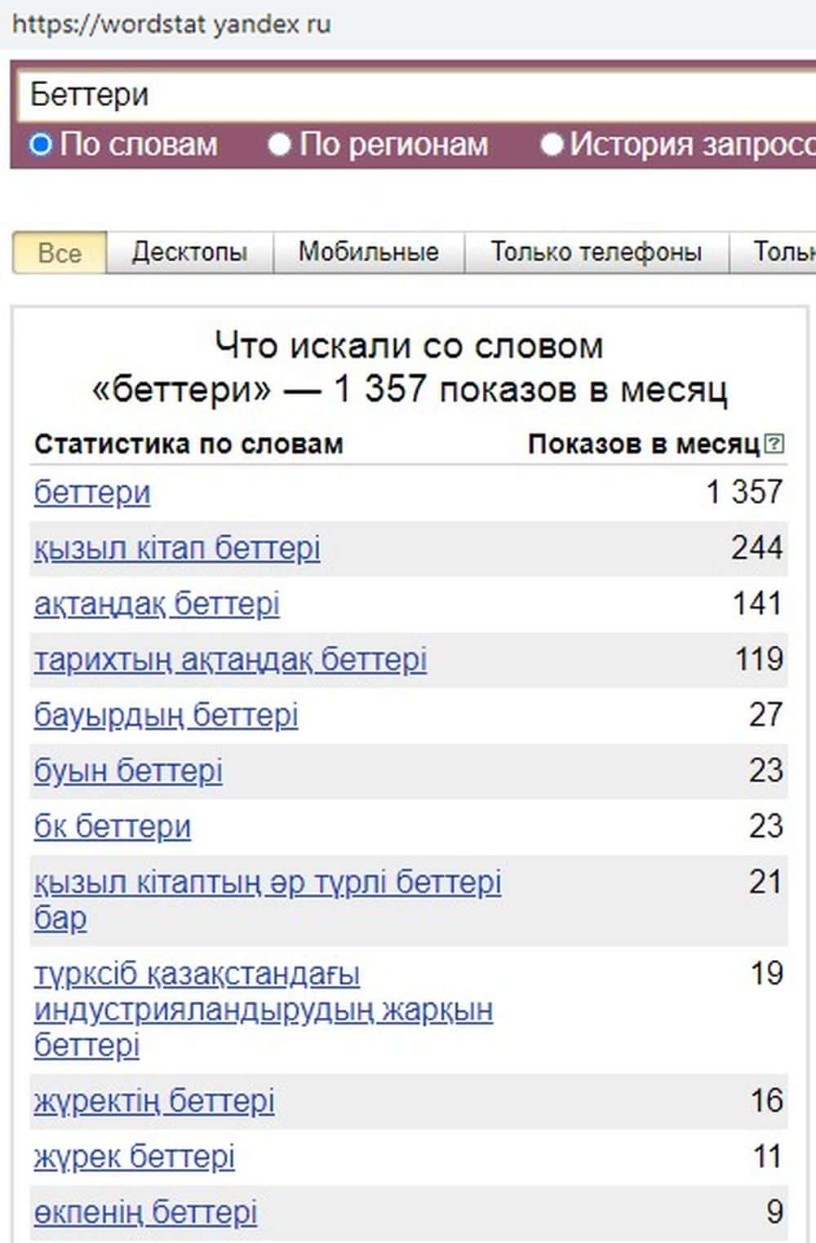816x1243 pixels.
Task: Open the қызыл кітап беттері link
Action: 177,548
